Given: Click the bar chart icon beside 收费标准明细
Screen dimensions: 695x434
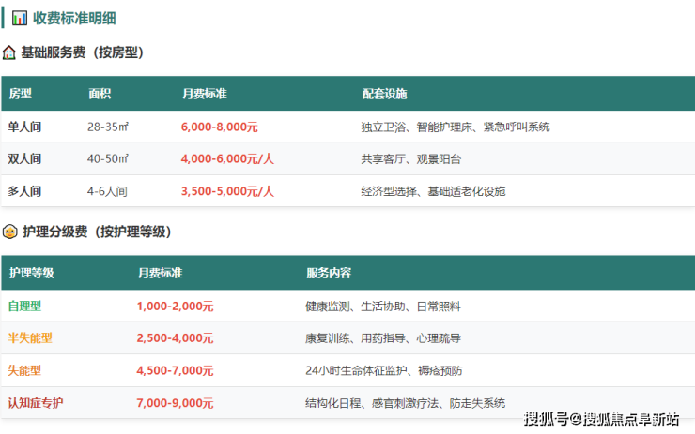Looking at the screenshot, I should (20, 19).
